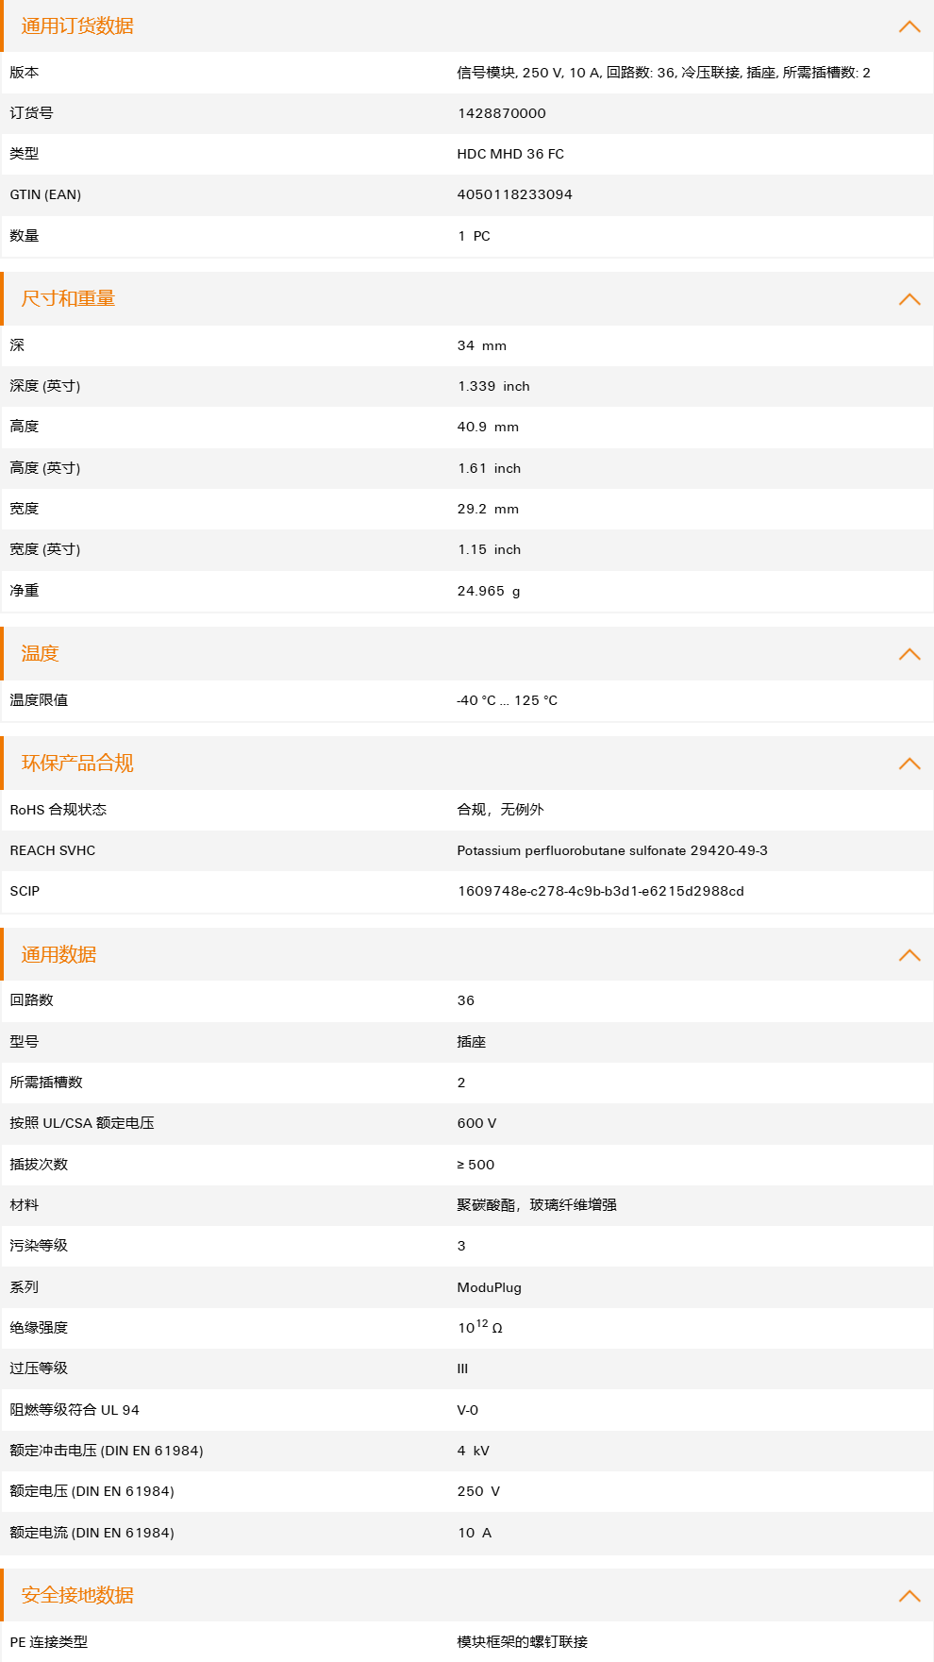Click the 通用订货数据 section heading
The image size is (934, 1662).
pyautogui.click(x=77, y=26)
